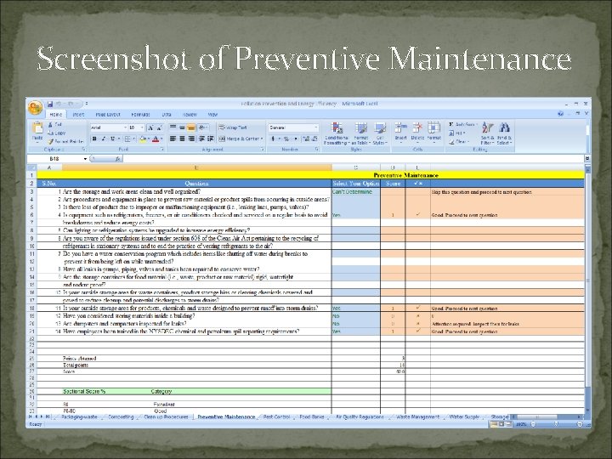Image resolution: width=612 pixels, height=459 pixels.
Task: Apply accounting currency format
Action: pos(273,139)
